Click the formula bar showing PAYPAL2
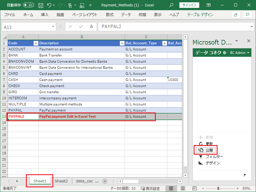Image resolution: width=256 pixels, height=192 pixels. 174,27
